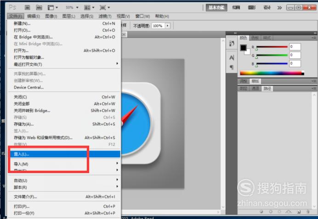Collapse the right panels with double arrow
318x219 pixels.
tap(315, 33)
